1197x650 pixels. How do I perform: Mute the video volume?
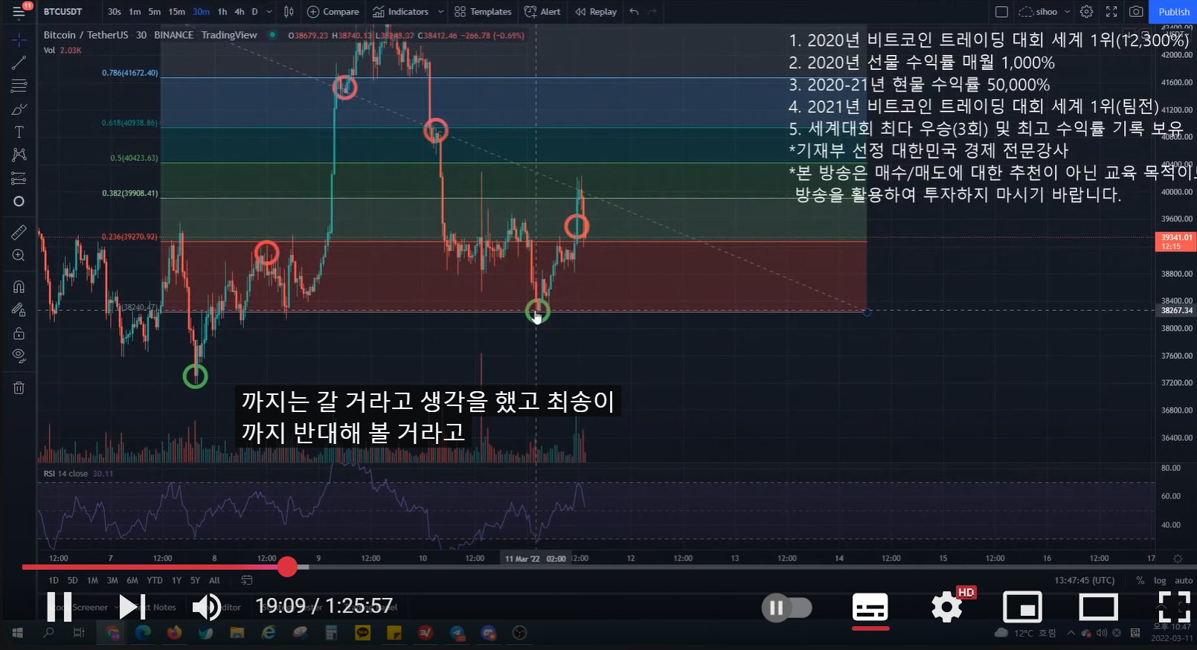206,607
